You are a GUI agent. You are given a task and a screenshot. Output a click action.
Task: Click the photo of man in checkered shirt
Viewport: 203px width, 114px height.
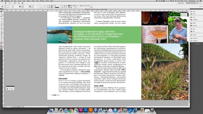pyautogui.click(x=178, y=30)
